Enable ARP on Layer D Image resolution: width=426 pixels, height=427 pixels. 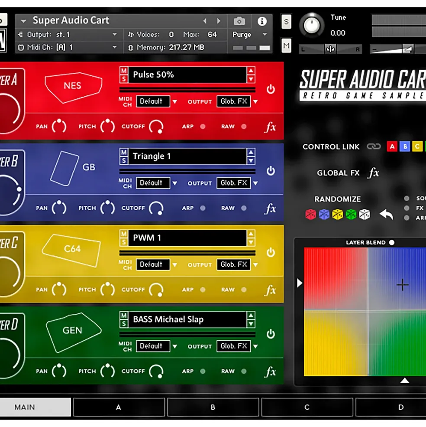pos(203,371)
